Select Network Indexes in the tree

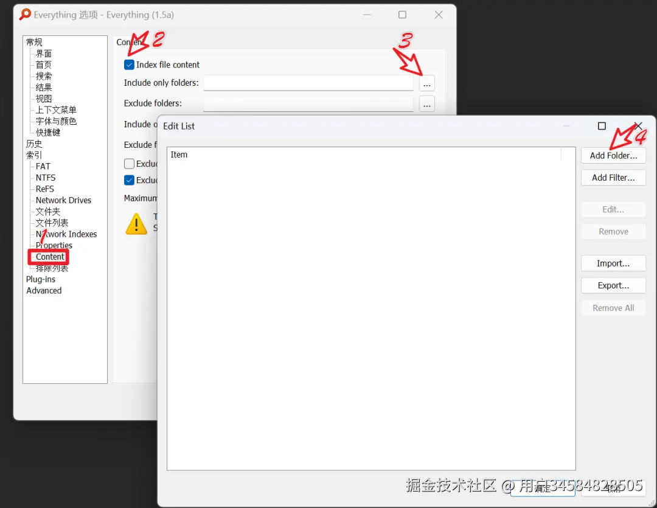66,234
